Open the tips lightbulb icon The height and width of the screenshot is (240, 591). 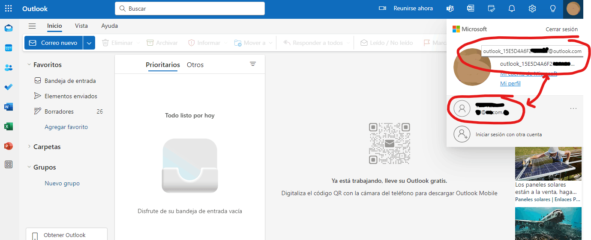(x=553, y=9)
